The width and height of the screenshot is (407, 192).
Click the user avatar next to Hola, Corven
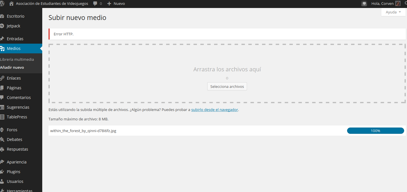398,4
